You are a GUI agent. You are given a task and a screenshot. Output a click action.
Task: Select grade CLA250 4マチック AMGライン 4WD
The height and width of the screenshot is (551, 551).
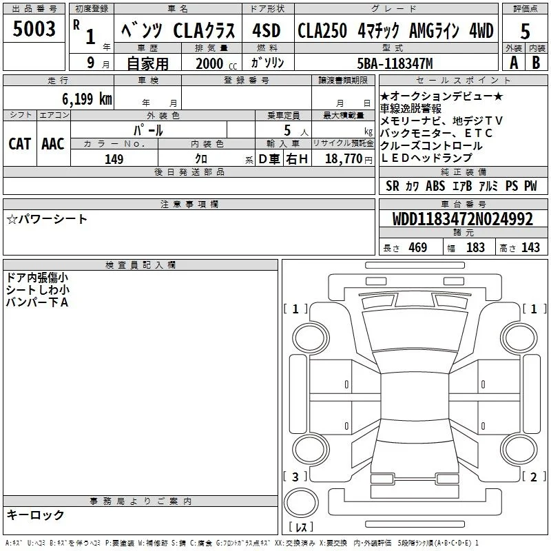point(395,30)
